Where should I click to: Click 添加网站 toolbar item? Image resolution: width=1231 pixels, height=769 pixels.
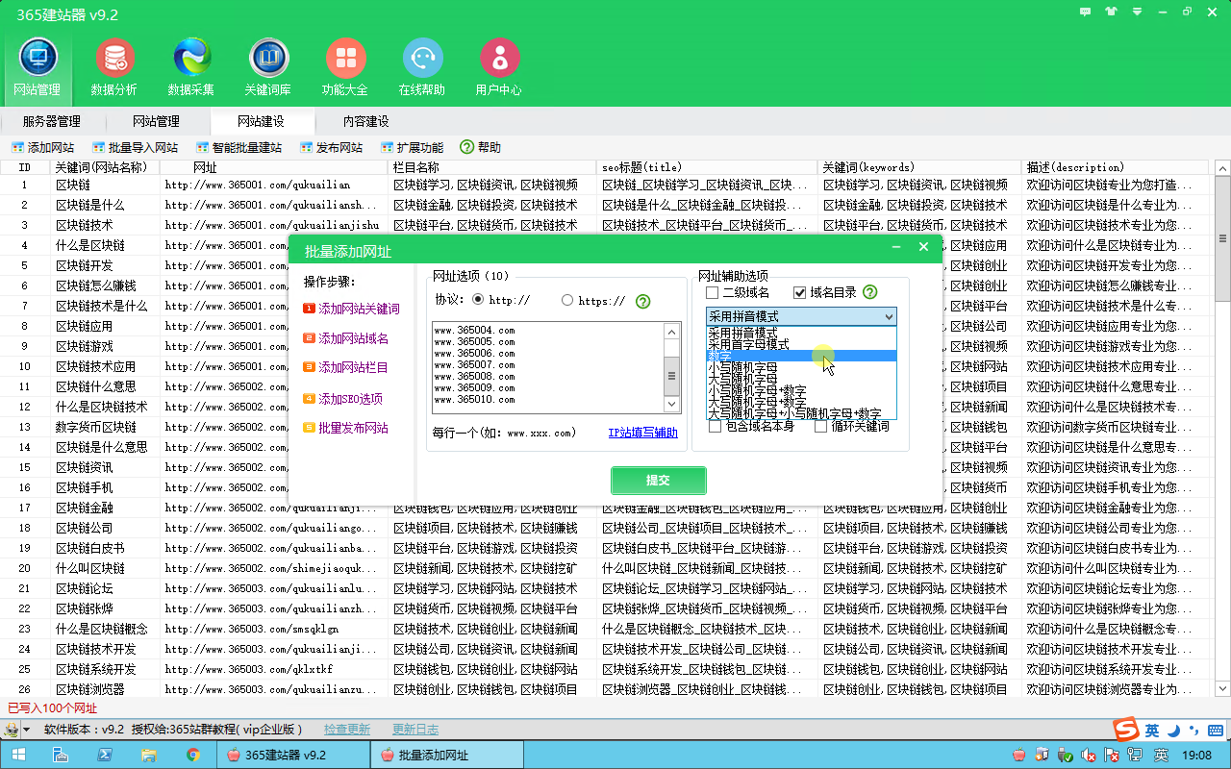pos(42,147)
